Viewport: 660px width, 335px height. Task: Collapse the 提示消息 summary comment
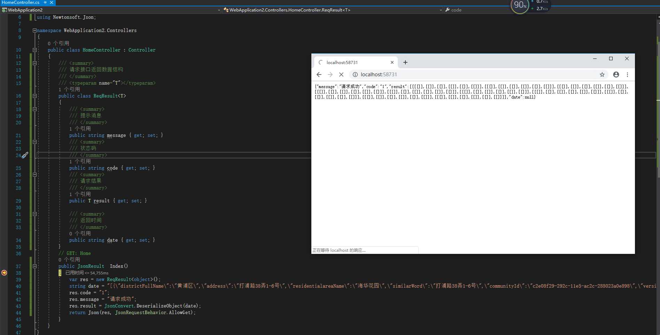pos(34,109)
